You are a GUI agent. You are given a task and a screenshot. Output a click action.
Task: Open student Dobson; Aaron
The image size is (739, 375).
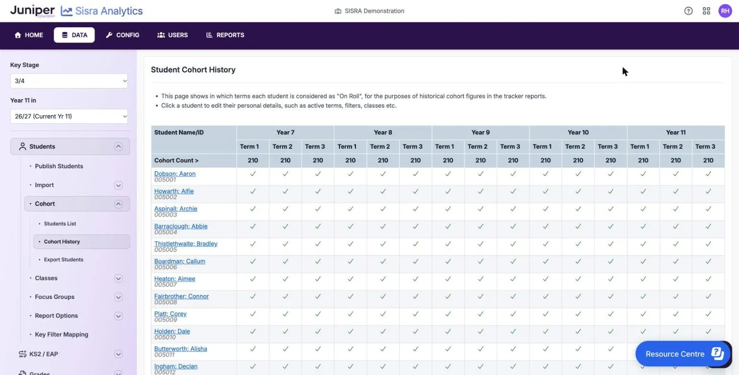click(175, 174)
